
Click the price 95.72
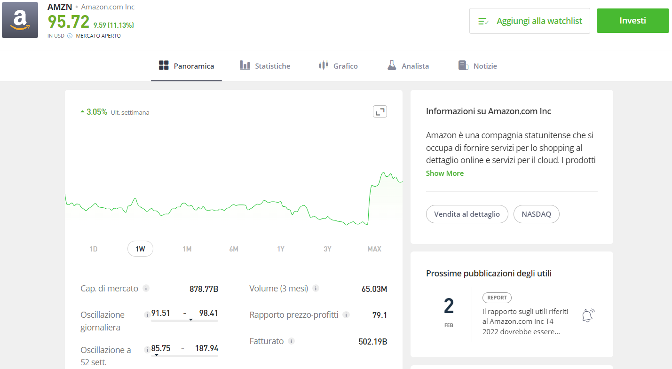pyautogui.click(x=69, y=22)
